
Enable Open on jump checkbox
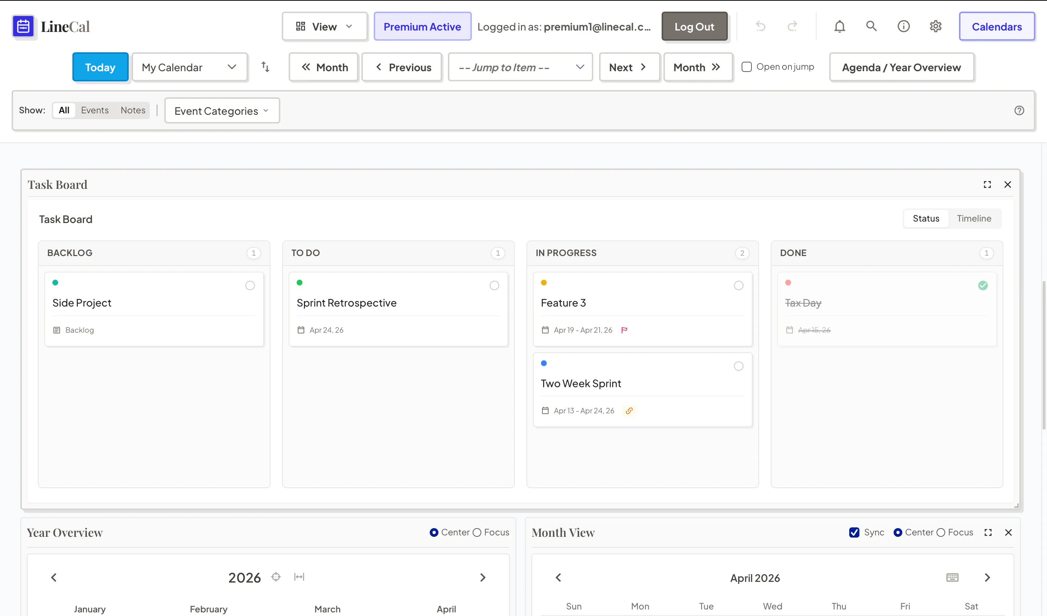click(x=747, y=67)
